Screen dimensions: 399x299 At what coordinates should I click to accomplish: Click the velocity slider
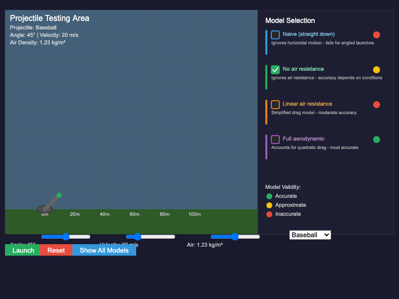(150, 237)
